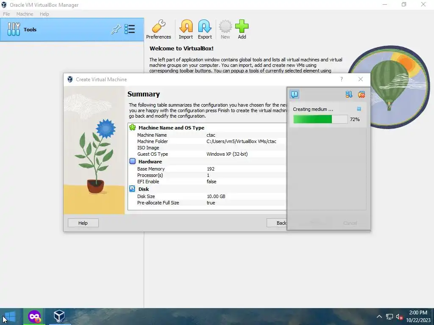Click the green Add machine icon
The height and width of the screenshot is (325, 434).
[x=242, y=30]
